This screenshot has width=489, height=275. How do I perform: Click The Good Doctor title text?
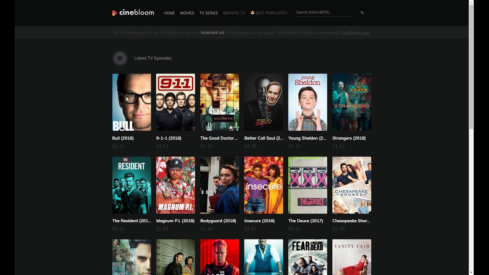point(219,138)
